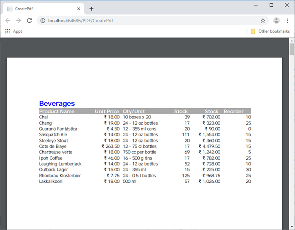Open the Other bookmarks folder
Viewport: 295px width, 230px height.
[270, 31]
